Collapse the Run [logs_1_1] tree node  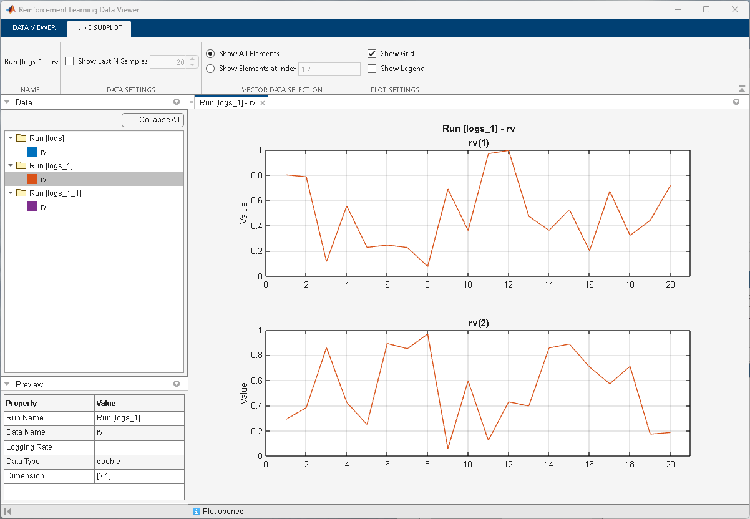click(11, 193)
